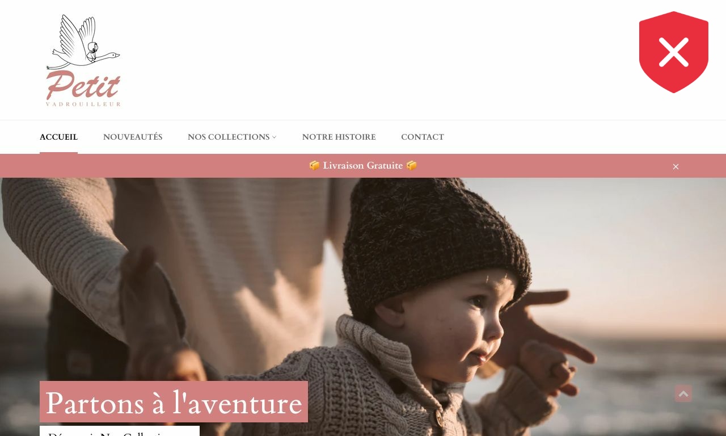Open the Nouveautés section
This screenshot has width=726, height=436.
coord(133,137)
